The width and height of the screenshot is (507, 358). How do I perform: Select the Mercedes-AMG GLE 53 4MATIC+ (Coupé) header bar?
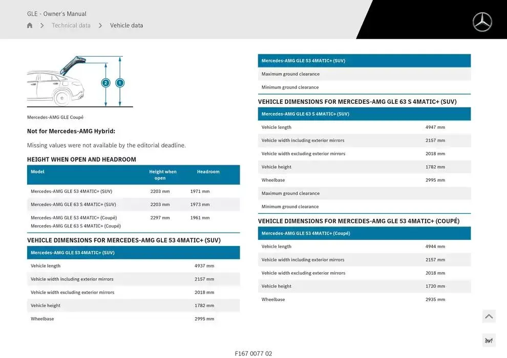click(x=364, y=233)
